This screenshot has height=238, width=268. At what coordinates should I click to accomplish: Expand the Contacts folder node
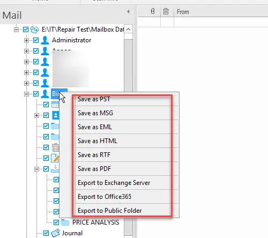point(36,115)
